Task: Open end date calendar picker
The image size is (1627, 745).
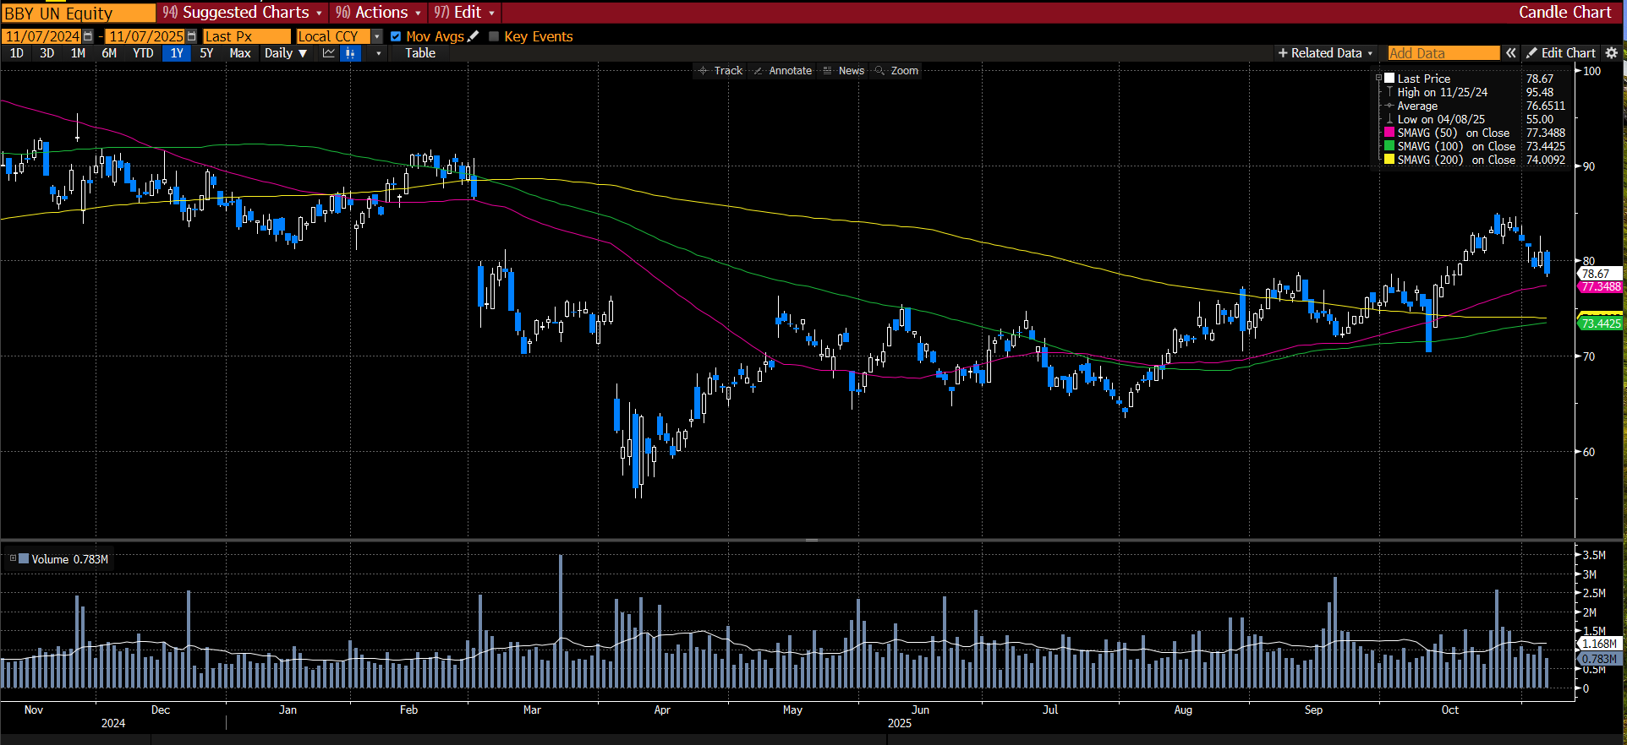Action: pos(191,36)
